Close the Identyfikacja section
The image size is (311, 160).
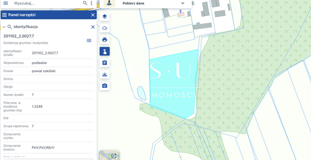pyautogui.click(x=93, y=27)
